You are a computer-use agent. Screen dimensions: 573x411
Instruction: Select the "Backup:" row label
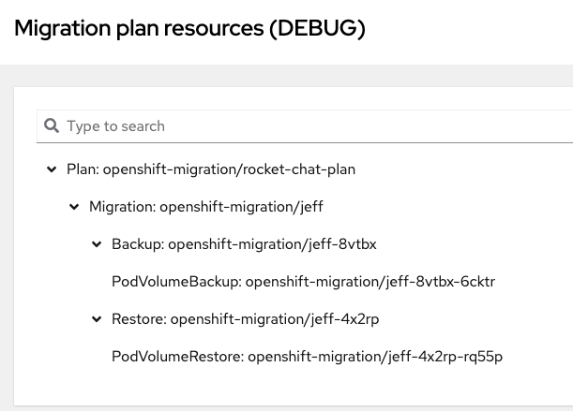point(138,244)
